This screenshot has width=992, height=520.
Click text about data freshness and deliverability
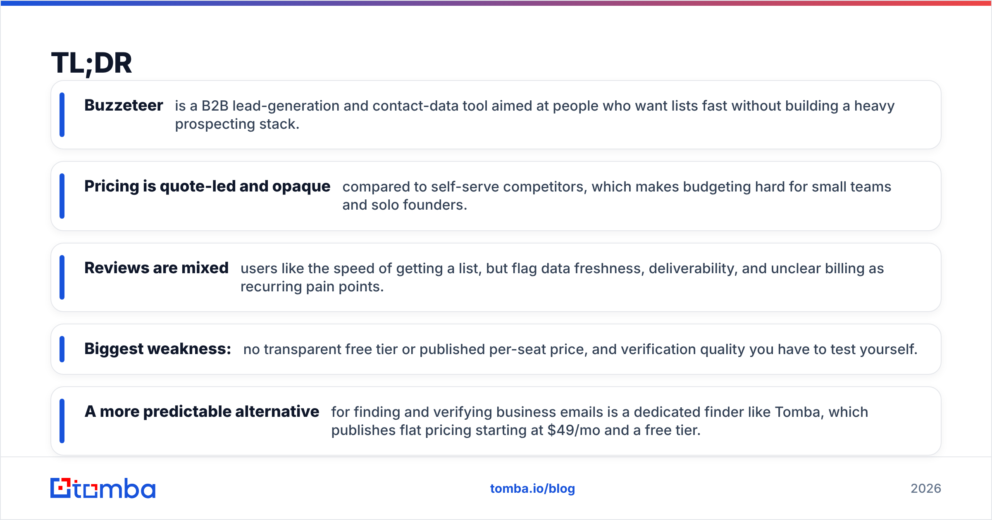coord(562,277)
